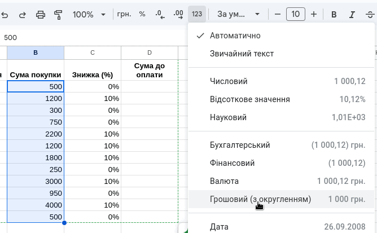This screenshot has width=377, height=233.
Task: Choose Науковий format
Action: (x=281, y=117)
